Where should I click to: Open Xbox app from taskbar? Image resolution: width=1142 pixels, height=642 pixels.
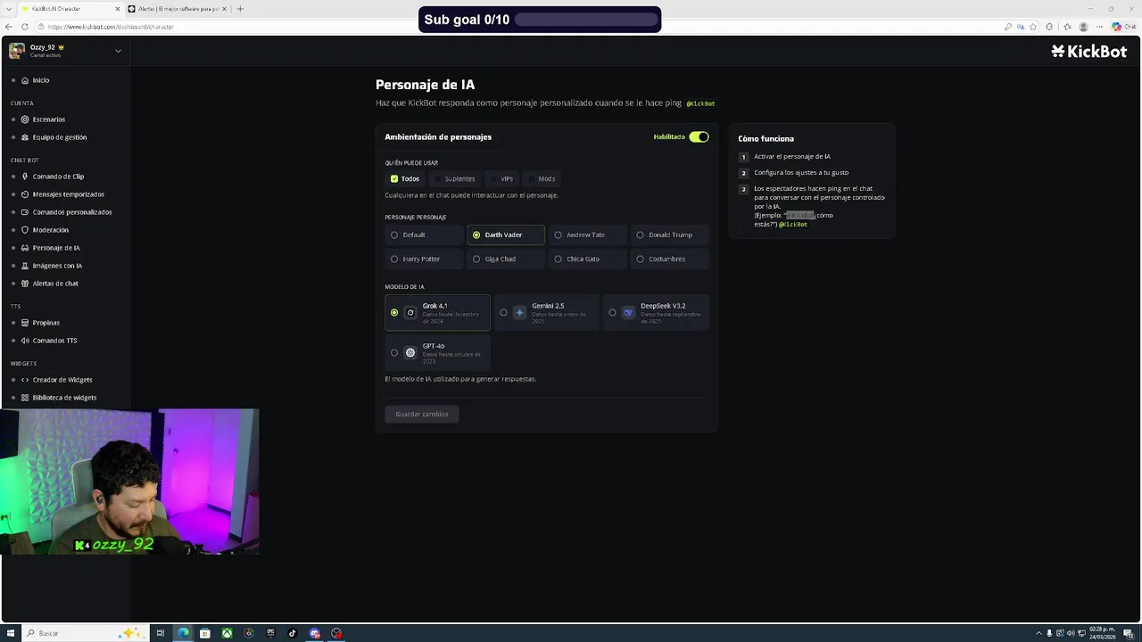pyautogui.click(x=227, y=633)
